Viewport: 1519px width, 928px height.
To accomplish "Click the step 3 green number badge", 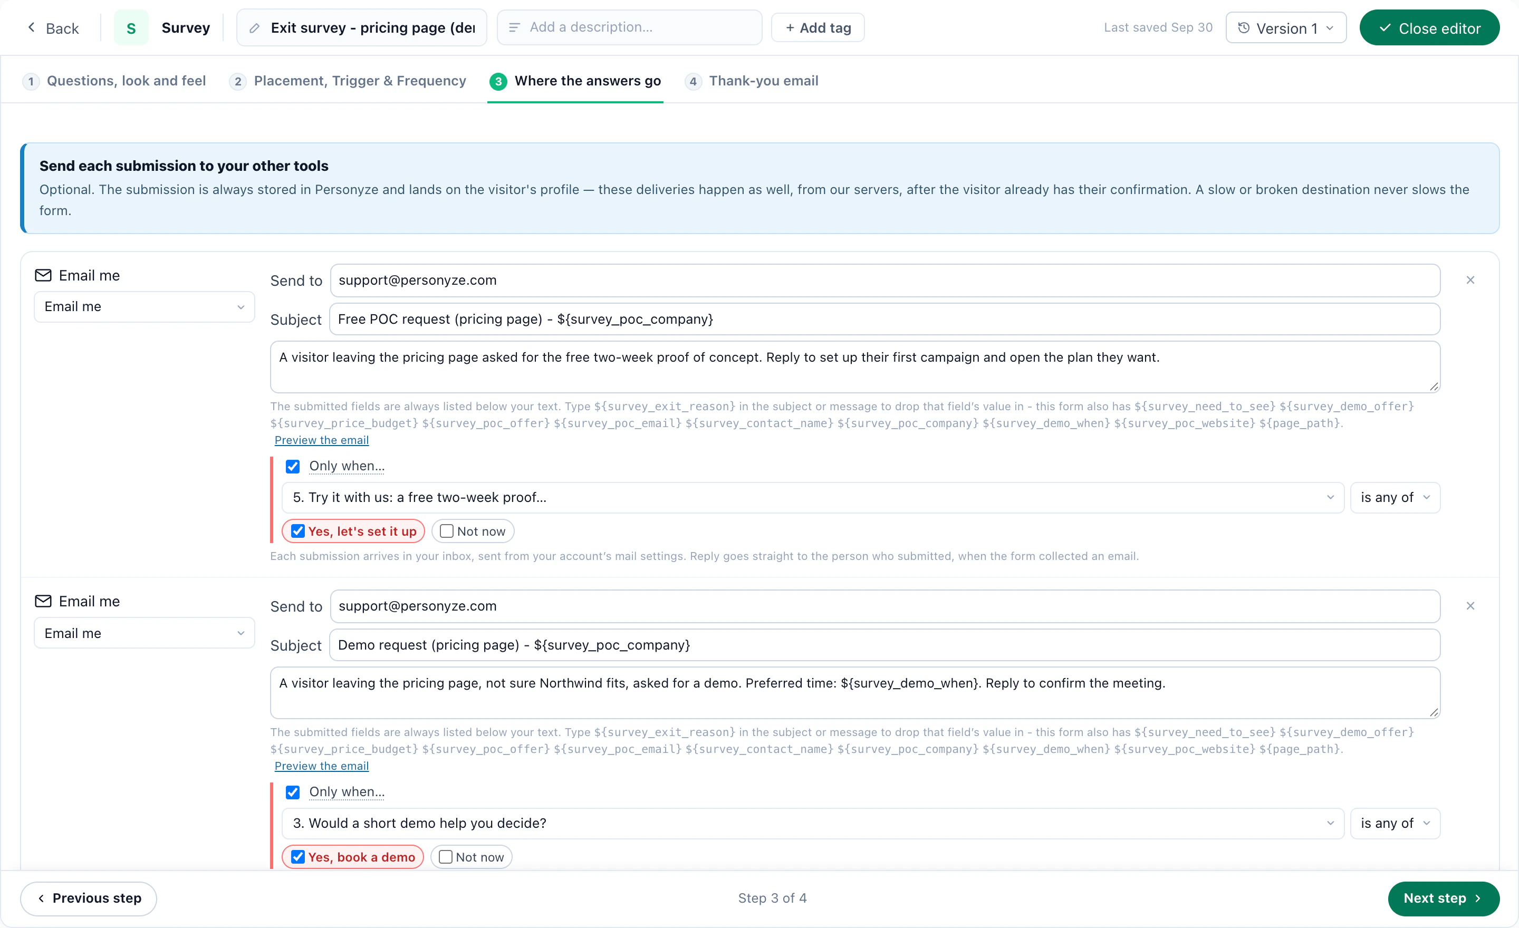I will (498, 81).
